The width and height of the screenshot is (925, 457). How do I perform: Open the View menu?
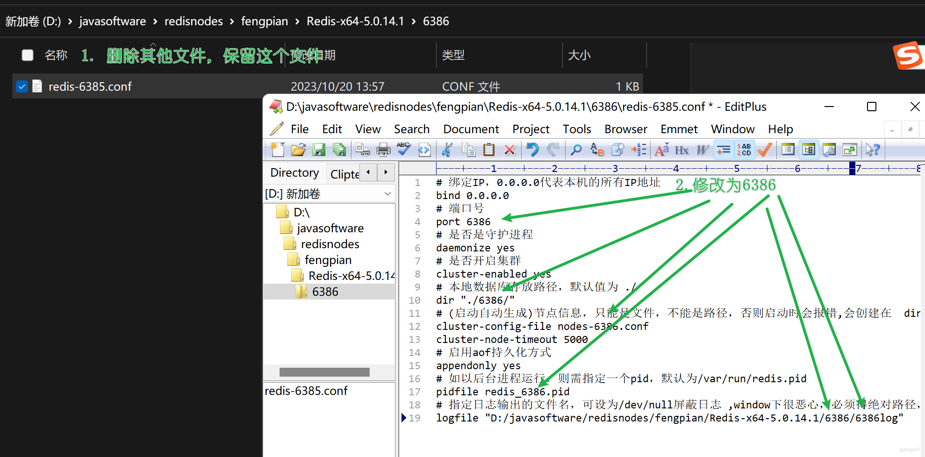pyautogui.click(x=368, y=129)
